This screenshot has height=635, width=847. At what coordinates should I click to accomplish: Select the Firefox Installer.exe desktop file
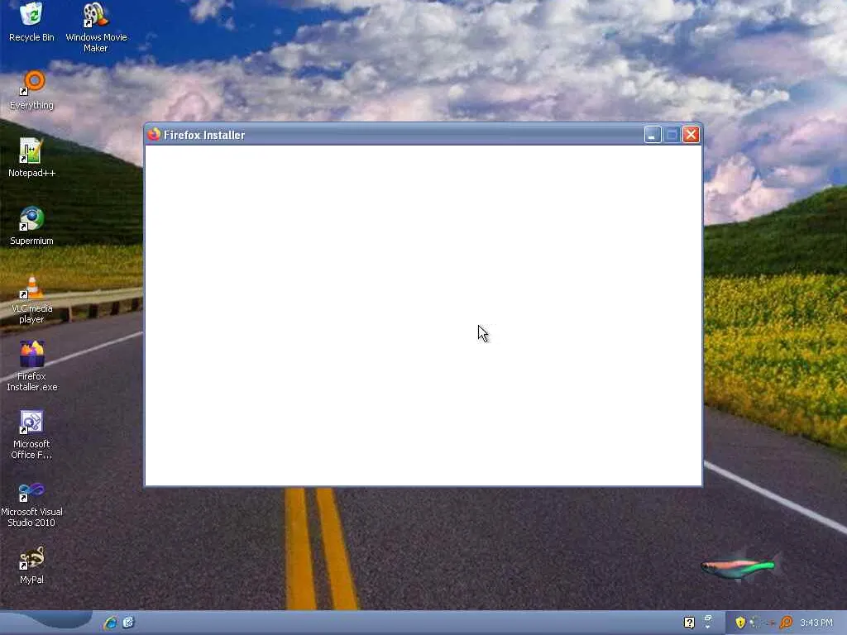point(31,366)
